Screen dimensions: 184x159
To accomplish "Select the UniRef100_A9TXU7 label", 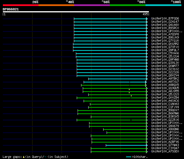I will 165,82.
